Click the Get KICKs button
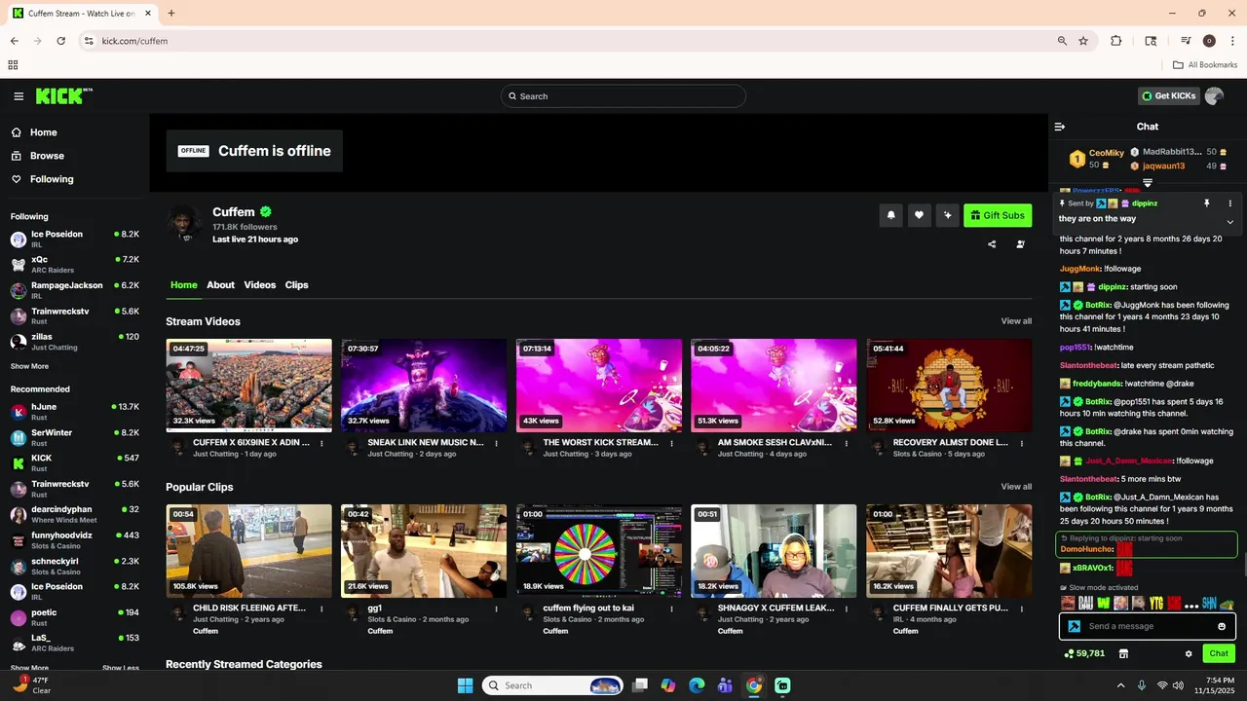Screen dimensions: 1247x701 click(1168, 95)
